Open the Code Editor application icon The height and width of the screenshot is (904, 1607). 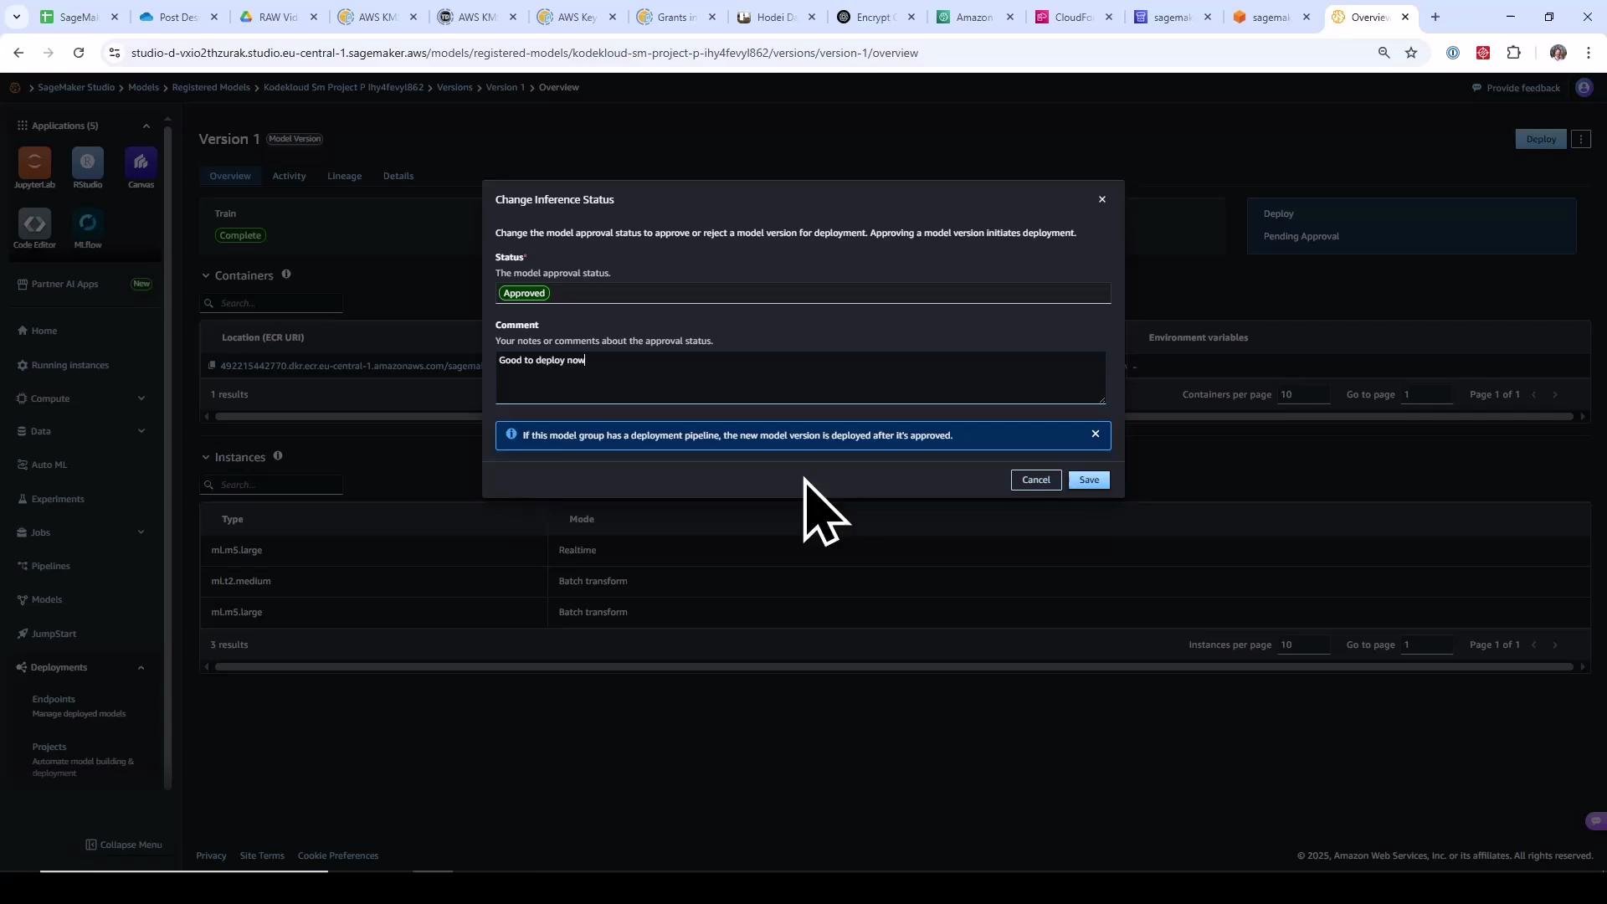coord(34,223)
